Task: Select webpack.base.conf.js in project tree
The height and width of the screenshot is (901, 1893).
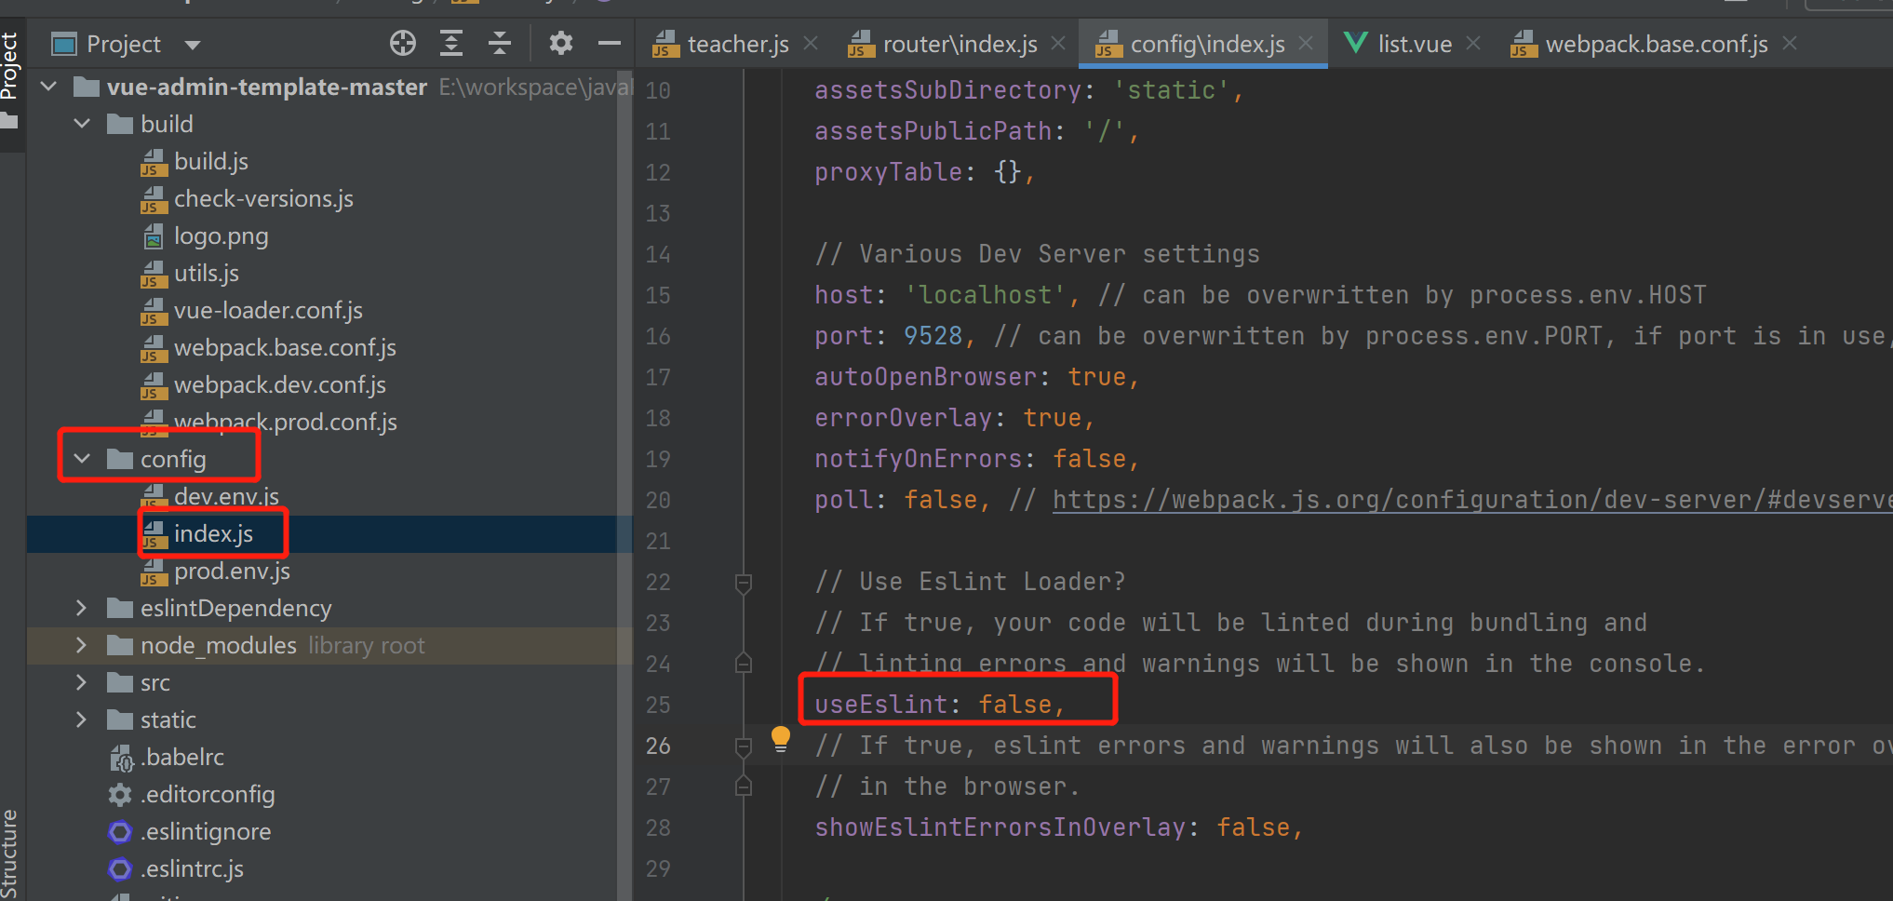Action: click(285, 347)
